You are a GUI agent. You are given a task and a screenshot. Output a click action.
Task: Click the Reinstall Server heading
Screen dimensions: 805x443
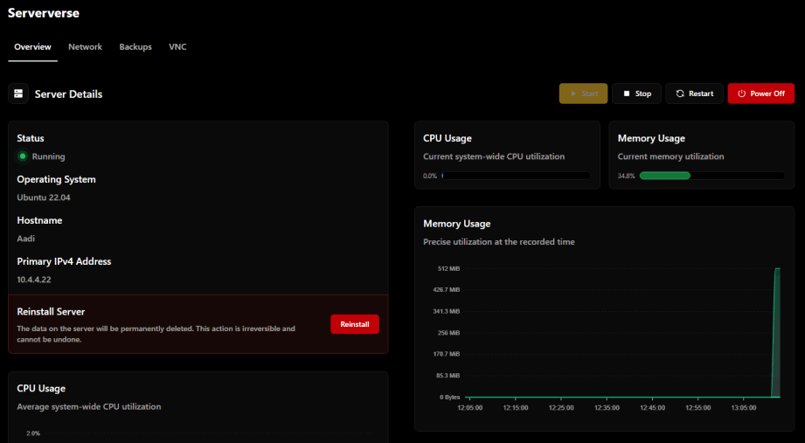(x=51, y=312)
